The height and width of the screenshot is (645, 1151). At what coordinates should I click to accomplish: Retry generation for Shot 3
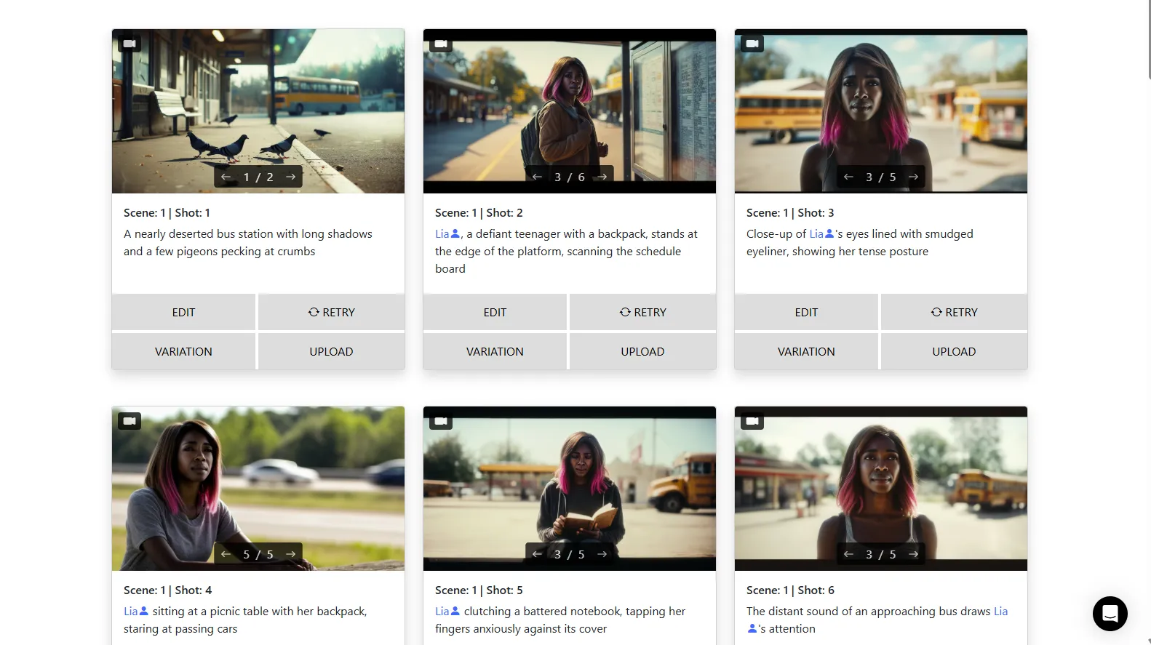tap(954, 312)
